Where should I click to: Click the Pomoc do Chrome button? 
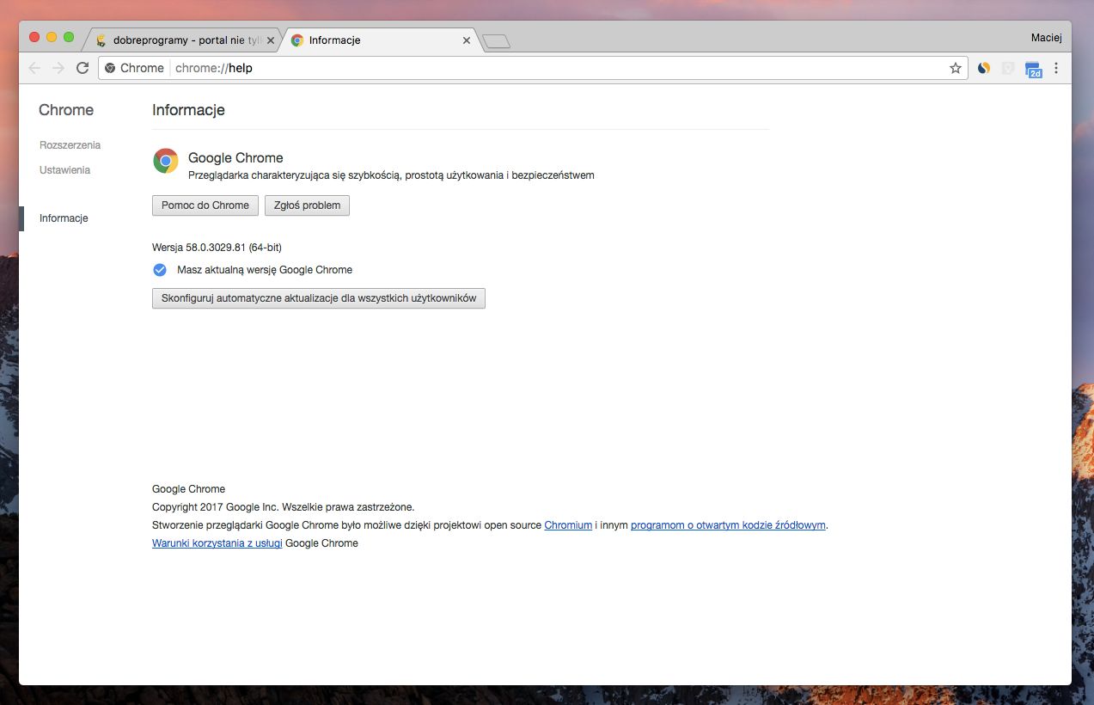pyautogui.click(x=205, y=205)
